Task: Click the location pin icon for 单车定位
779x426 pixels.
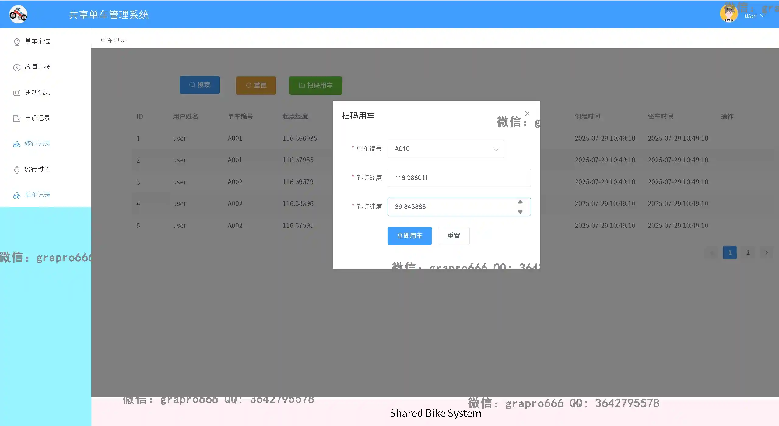Action: pos(17,42)
